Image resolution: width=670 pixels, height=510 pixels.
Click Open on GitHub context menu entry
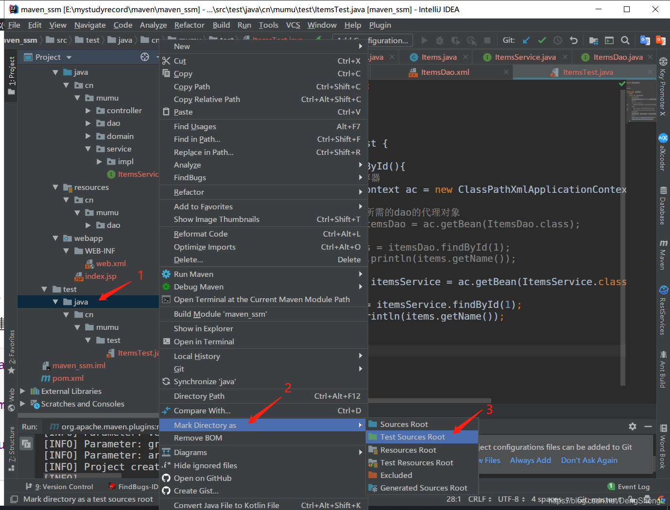coord(263,478)
